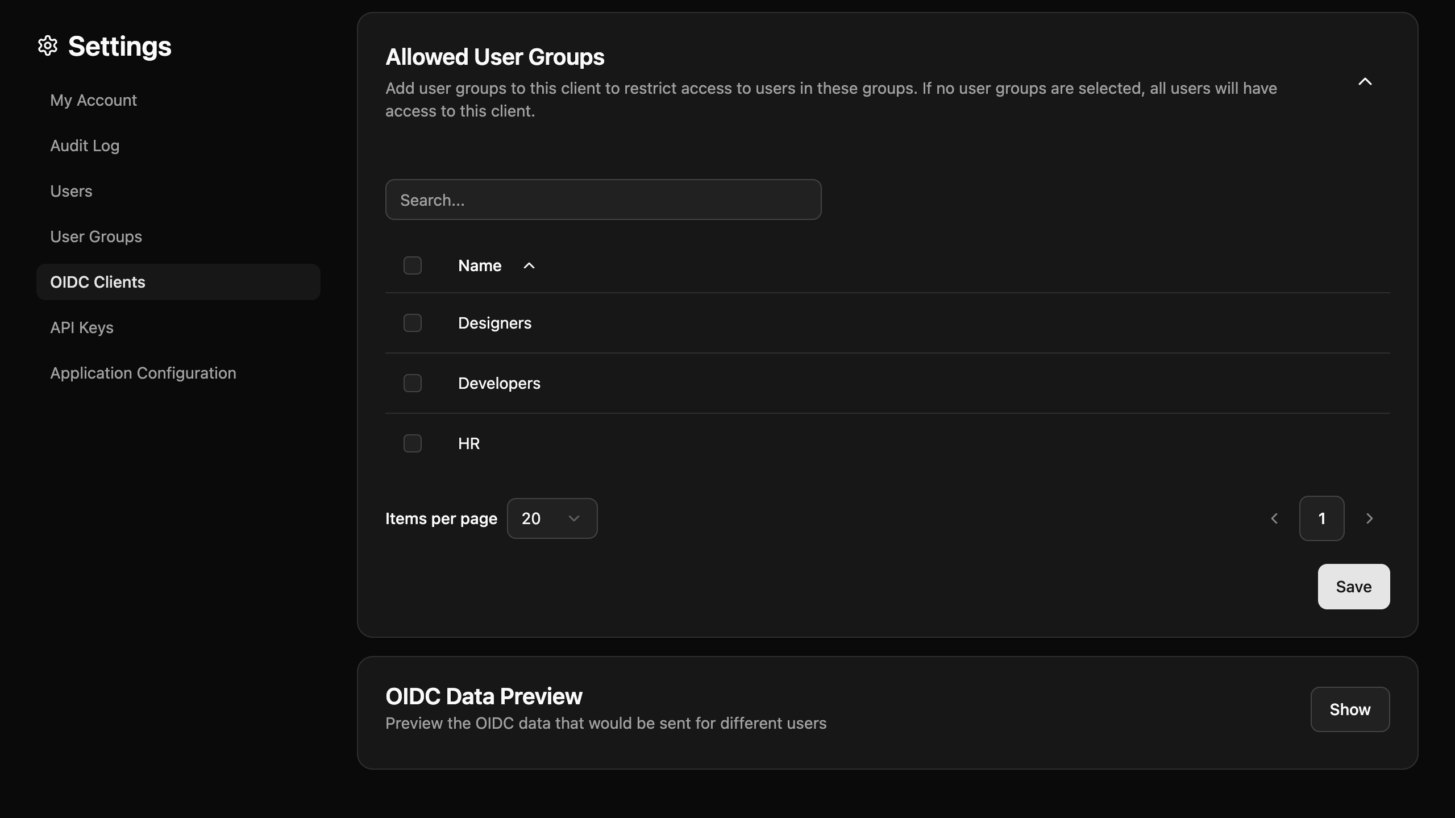
Task: Check the HR group checkbox
Action: tap(411, 443)
